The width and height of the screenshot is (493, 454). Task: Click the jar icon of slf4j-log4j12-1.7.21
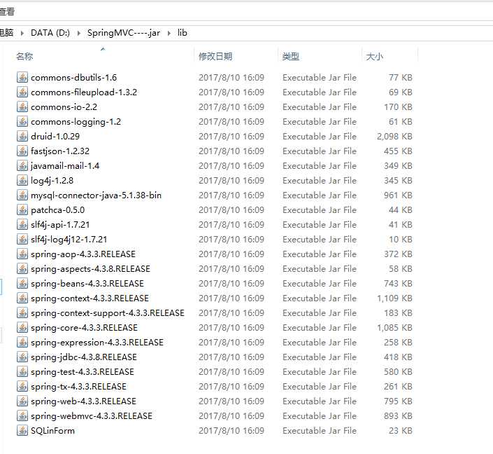[22, 239]
